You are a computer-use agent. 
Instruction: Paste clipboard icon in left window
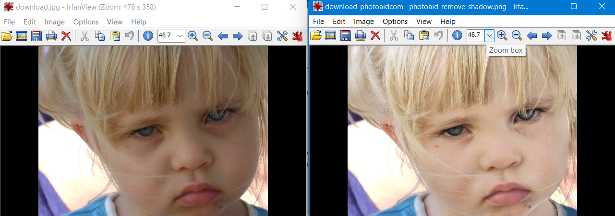pyautogui.click(x=115, y=36)
